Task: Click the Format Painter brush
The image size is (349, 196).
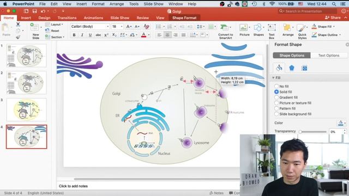Action: (18, 37)
